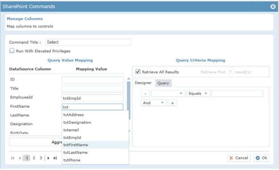Click the mapping list vertical scrollbar
The image size is (279, 170).
[x=129, y=100]
